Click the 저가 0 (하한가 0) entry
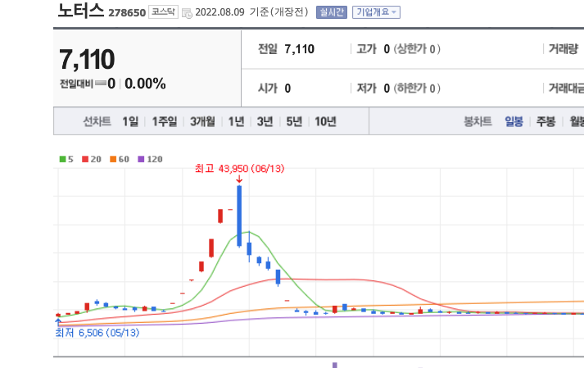Image resolution: width=584 pixels, height=368 pixels. tap(399, 89)
